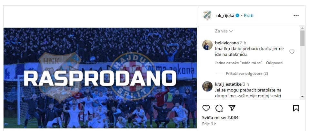Open the nk_rijeka username link
The image size is (310, 131).
pyautogui.click(x=225, y=15)
